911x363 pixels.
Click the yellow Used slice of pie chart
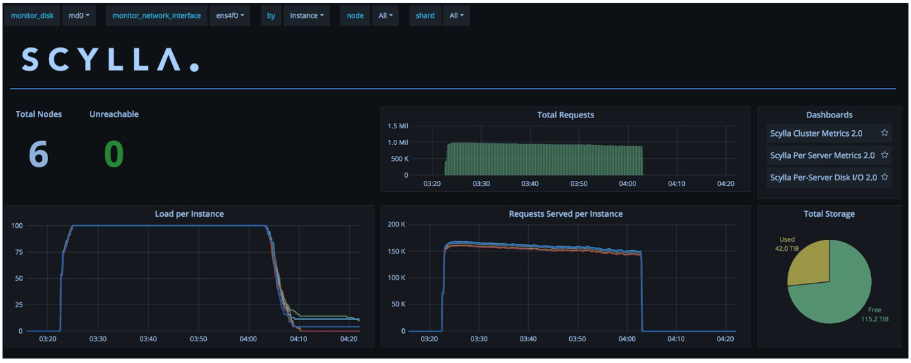point(809,263)
